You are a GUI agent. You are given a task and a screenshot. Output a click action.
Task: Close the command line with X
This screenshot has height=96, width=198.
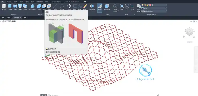coord(42,95)
